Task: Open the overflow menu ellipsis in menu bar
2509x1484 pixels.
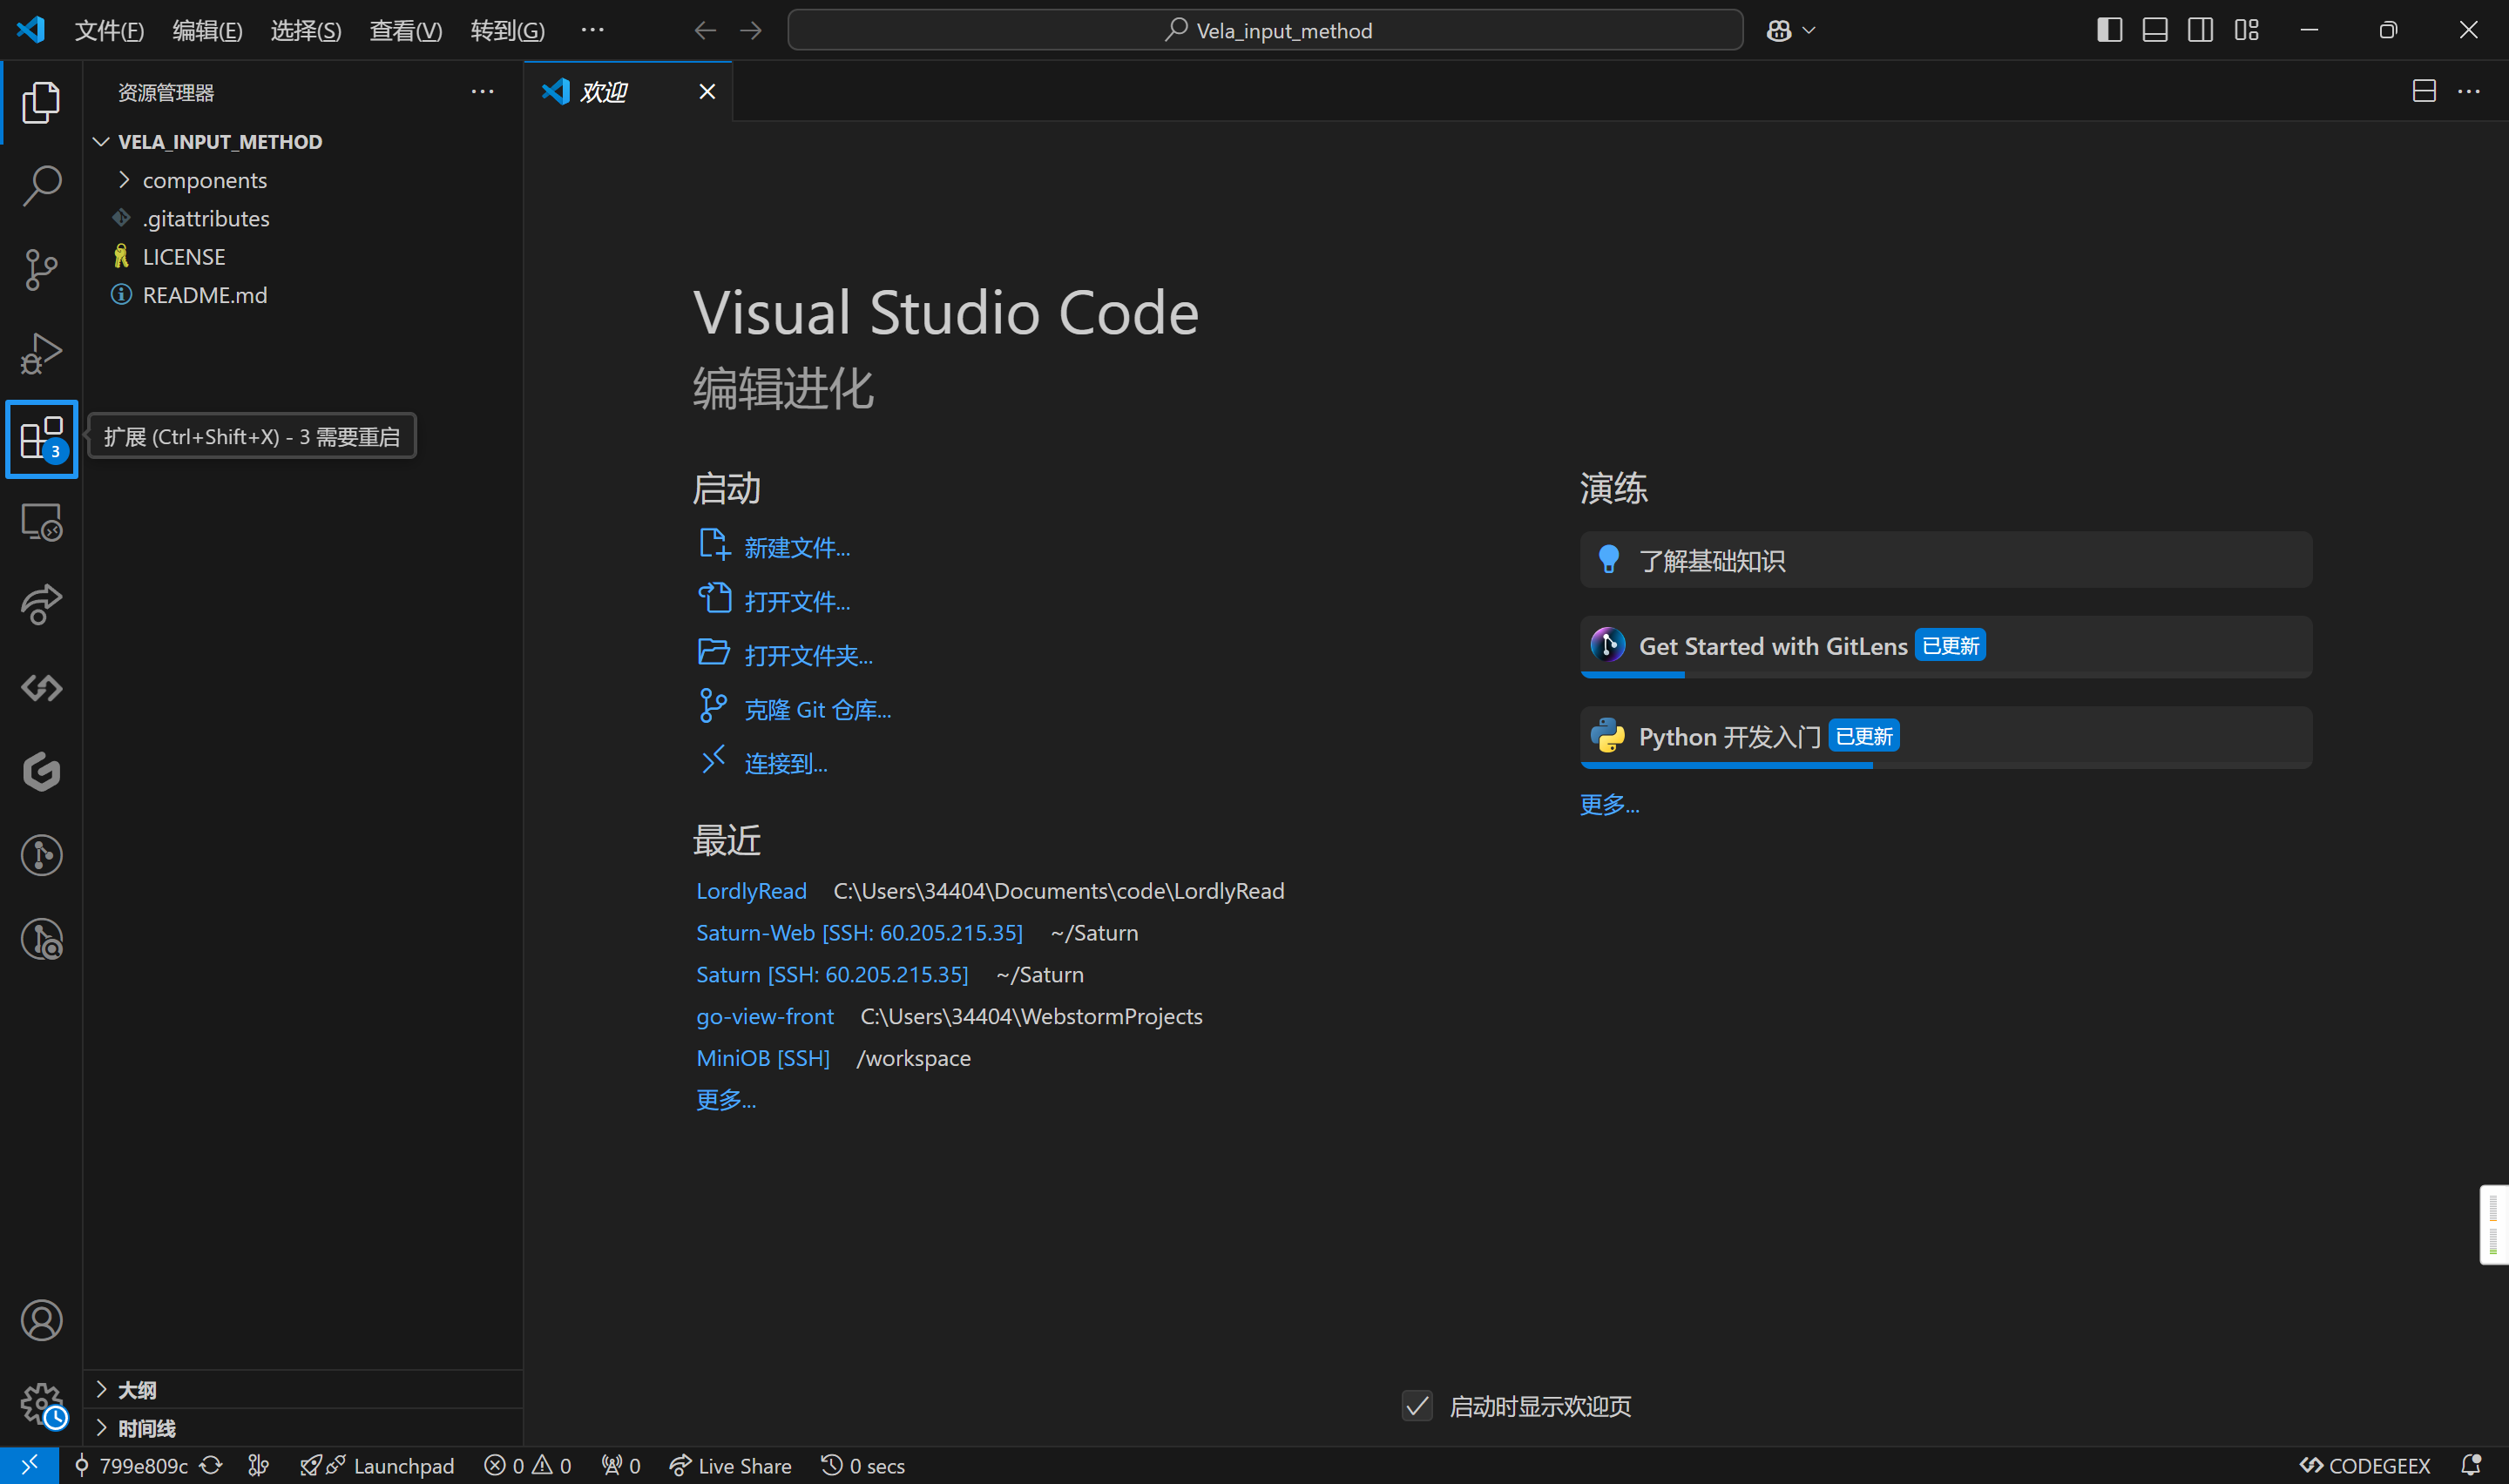Action: pyautogui.click(x=592, y=30)
